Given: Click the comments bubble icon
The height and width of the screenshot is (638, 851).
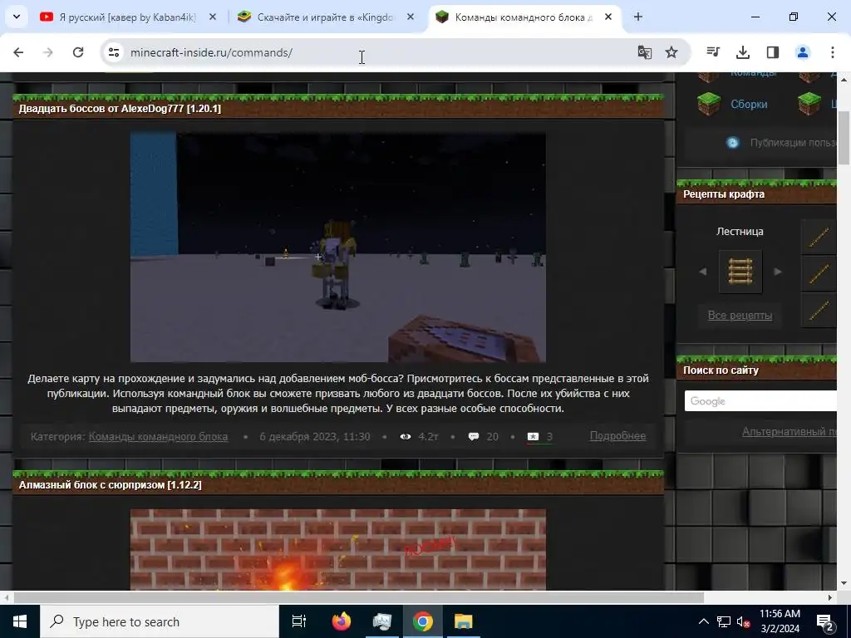Looking at the screenshot, I should point(474,437).
